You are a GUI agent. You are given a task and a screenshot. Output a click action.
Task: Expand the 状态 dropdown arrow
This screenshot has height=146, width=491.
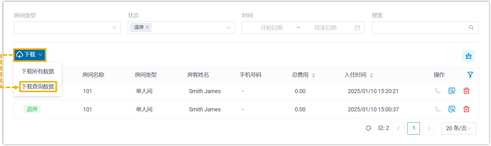click(x=228, y=28)
